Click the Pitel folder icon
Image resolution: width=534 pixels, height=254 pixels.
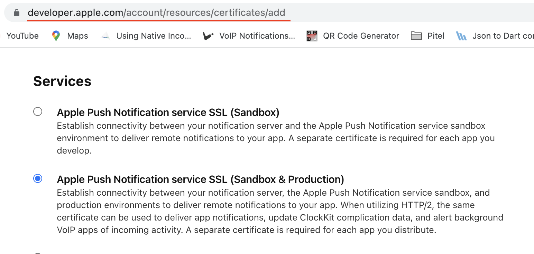(x=416, y=36)
